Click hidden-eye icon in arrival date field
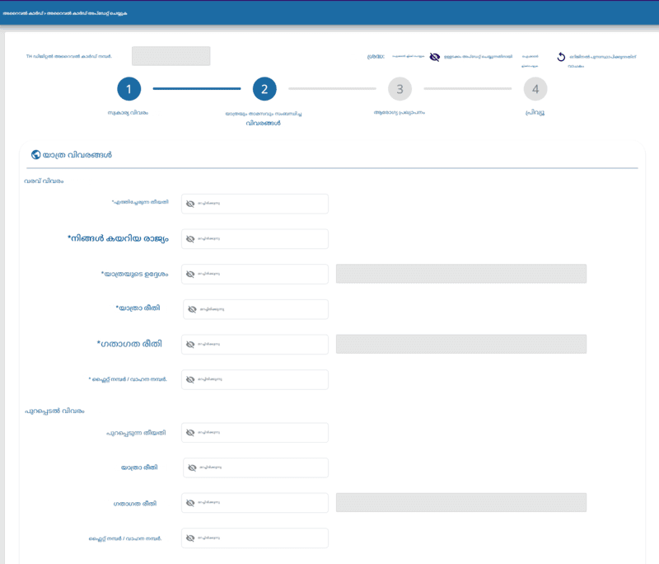Screen dimensions: 659x564 (x=190, y=204)
